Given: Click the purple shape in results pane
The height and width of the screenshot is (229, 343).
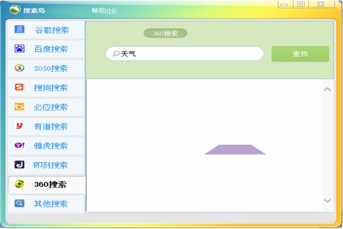Looking at the screenshot, I should click(x=235, y=149).
